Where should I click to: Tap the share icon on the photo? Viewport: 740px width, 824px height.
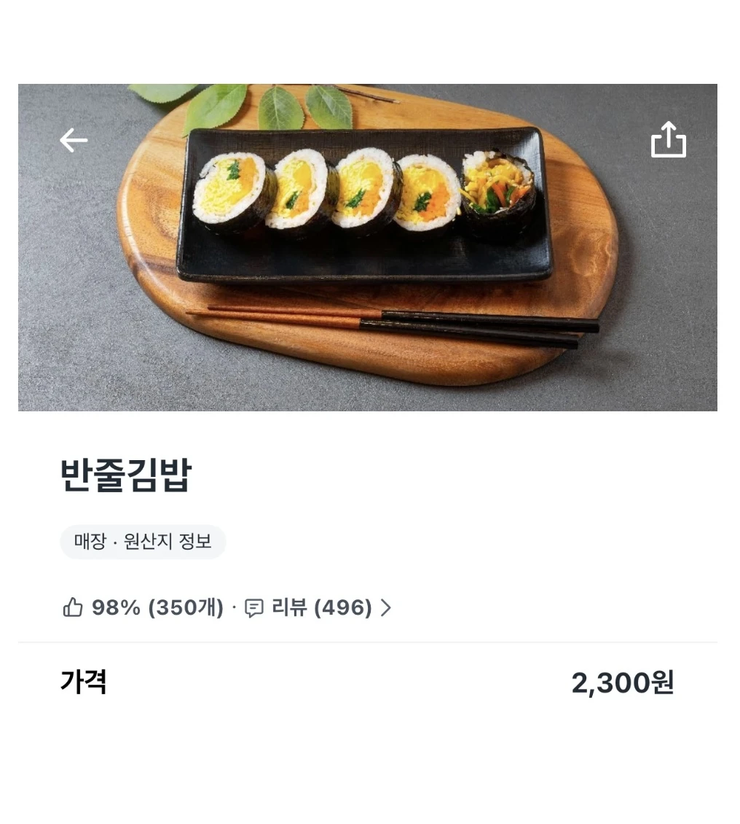pyautogui.click(x=668, y=139)
